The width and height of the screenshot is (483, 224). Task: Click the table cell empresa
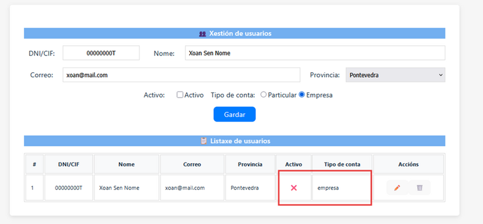tap(342, 188)
